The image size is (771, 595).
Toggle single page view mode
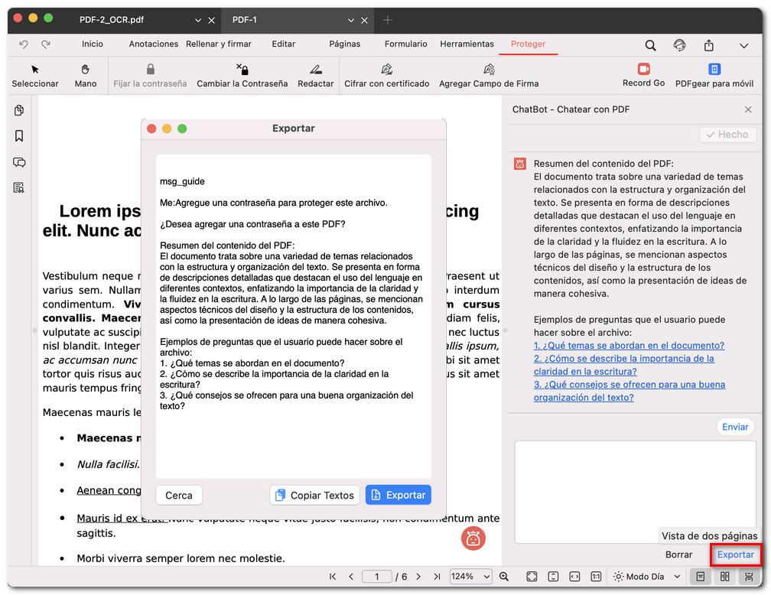click(700, 577)
